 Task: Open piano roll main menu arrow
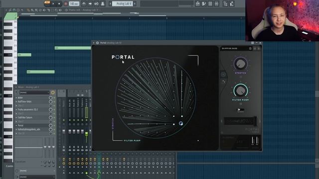[x=6, y=10]
